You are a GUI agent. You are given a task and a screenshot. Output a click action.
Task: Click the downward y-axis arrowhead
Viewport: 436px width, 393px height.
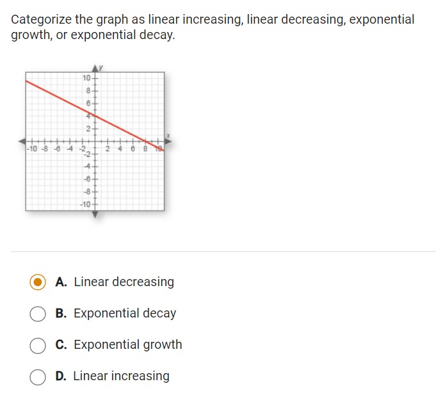coord(95,214)
